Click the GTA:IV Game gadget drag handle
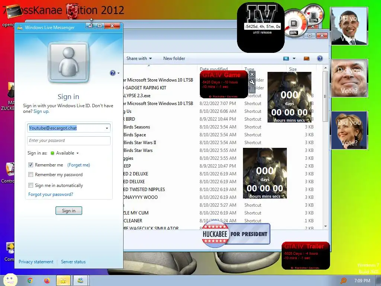 pos(252,90)
